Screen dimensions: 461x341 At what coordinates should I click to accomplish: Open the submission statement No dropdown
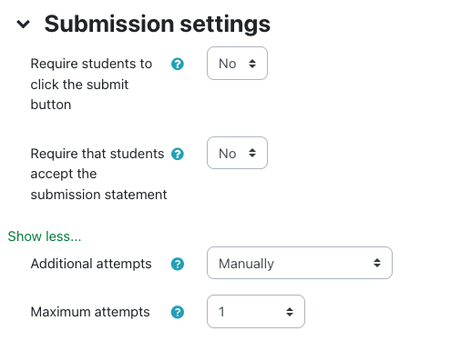[237, 153]
